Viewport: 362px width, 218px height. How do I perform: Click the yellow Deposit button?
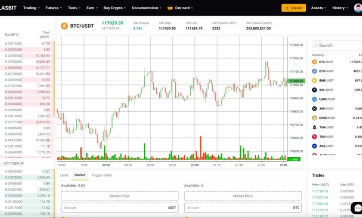click(294, 8)
